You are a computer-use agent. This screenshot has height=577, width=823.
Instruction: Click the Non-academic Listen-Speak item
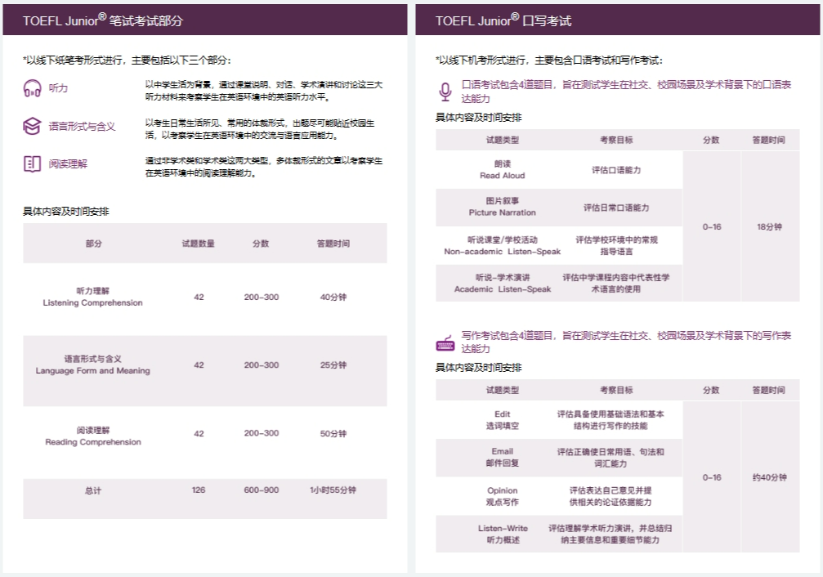tap(502, 245)
